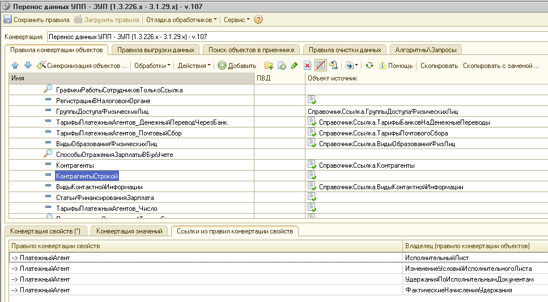Viewport: 548px width, 302px height.
Task: Click the red X delete icon
Action: [307, 65]
